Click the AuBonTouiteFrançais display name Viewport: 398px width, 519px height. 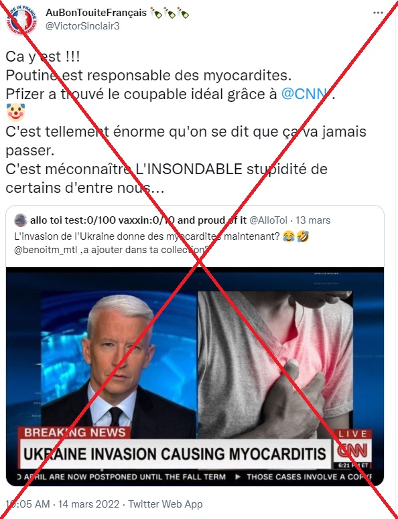pyautogui.click(x=96, y=13)
